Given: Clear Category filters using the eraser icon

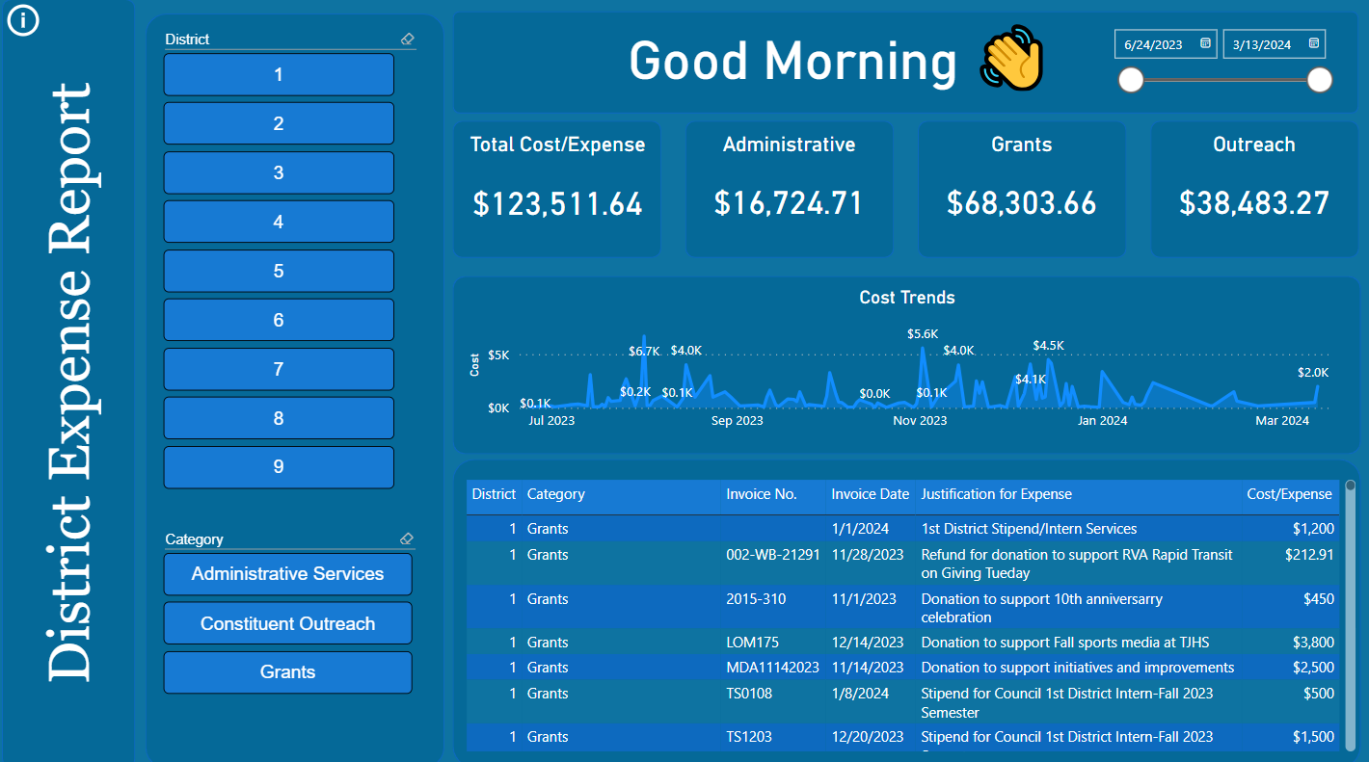Looking at the screenshot, I should pos(406,539).
